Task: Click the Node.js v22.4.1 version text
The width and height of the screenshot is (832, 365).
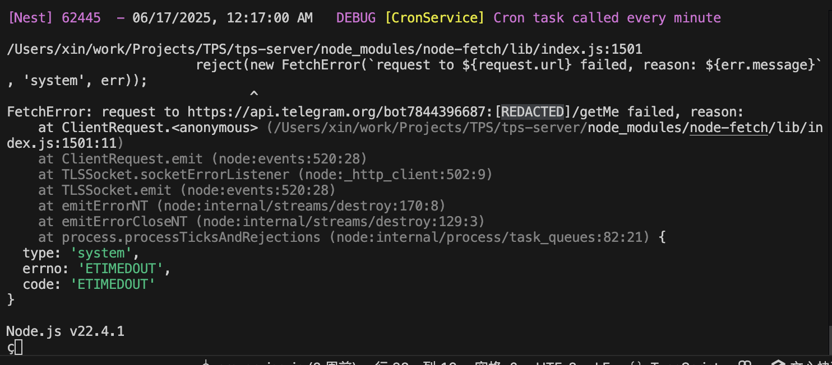Action: [x=65, y=331]
